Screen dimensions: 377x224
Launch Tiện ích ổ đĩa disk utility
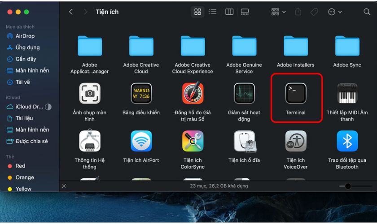pos(245,141)
